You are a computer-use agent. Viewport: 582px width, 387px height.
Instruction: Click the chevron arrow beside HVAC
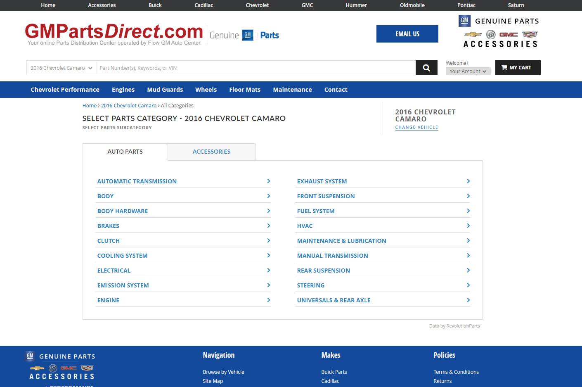(x=468, y=226)
